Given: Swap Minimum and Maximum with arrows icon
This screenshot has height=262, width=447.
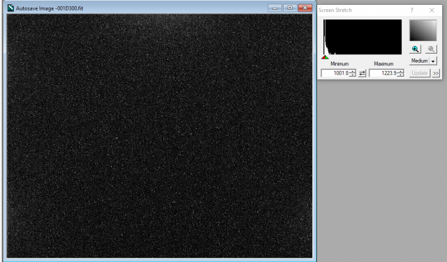Looking at the screenshot, I should 362,73.
